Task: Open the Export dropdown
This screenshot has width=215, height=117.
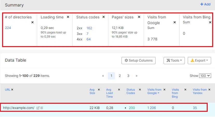Action: [x=199, y=61]
